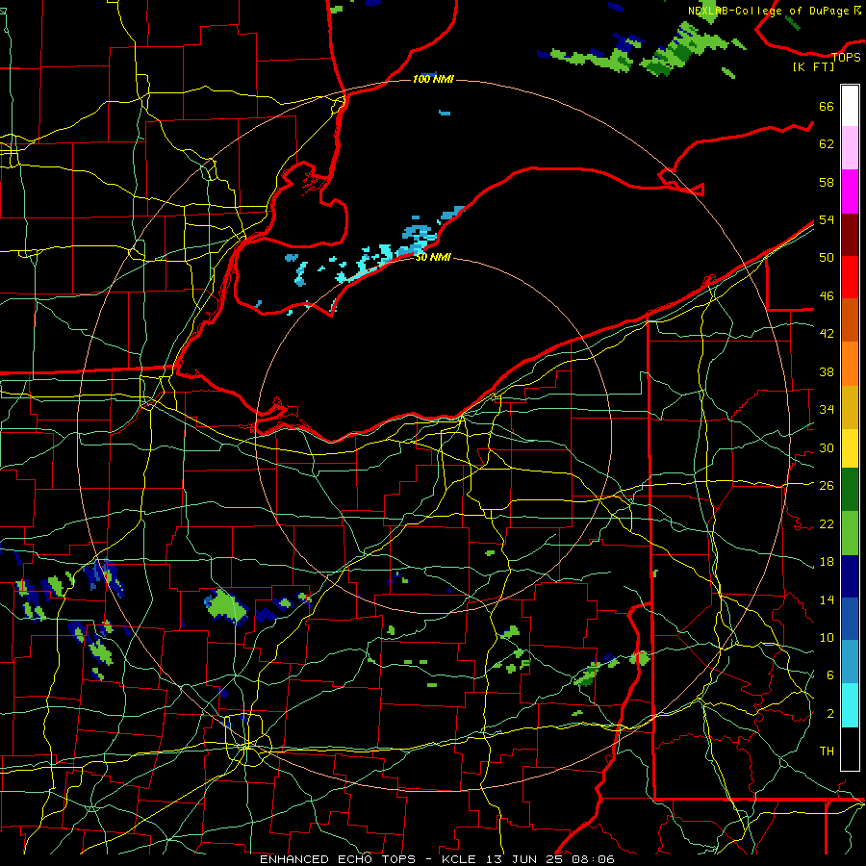This screenshot has width=866, height=866.
Task: Select the 26 legend value
Action: pos(827,486)
